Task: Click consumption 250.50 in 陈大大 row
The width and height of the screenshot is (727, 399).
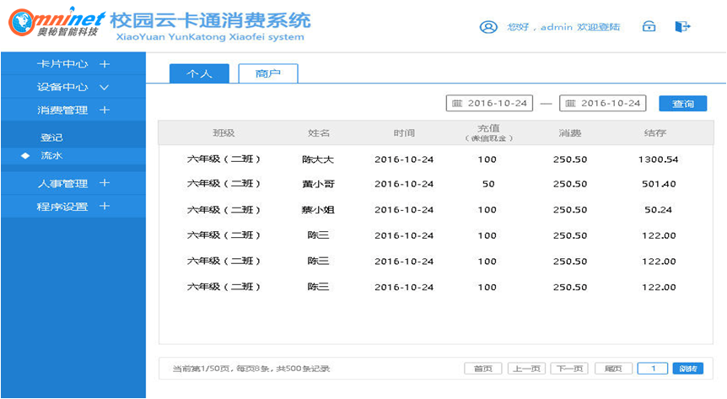Action: tap(570, 159)
